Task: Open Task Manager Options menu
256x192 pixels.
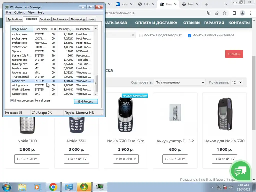Action: point(19,12)
